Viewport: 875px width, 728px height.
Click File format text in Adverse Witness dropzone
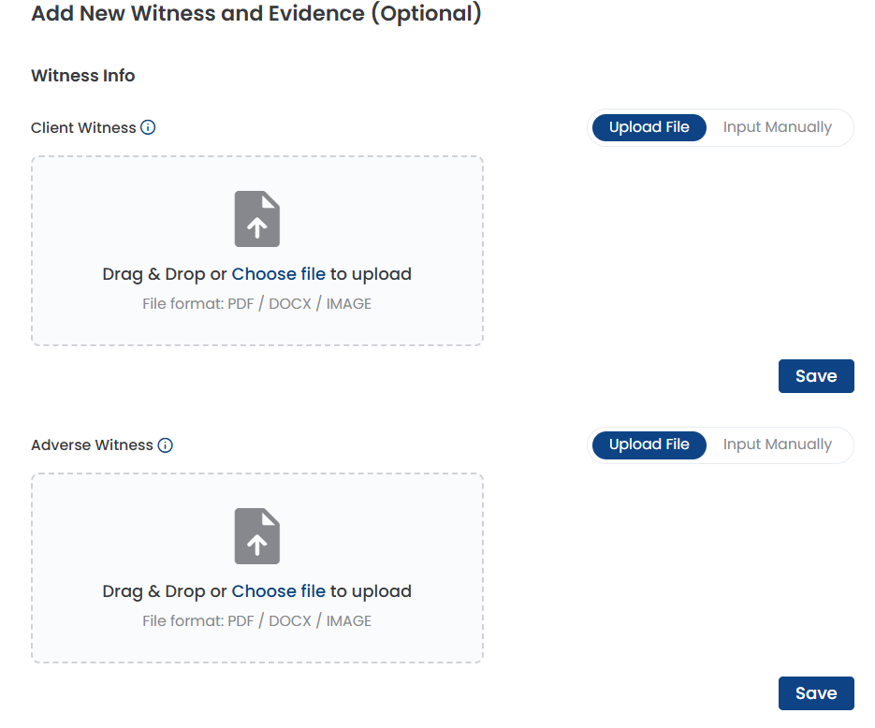(256, 621)
